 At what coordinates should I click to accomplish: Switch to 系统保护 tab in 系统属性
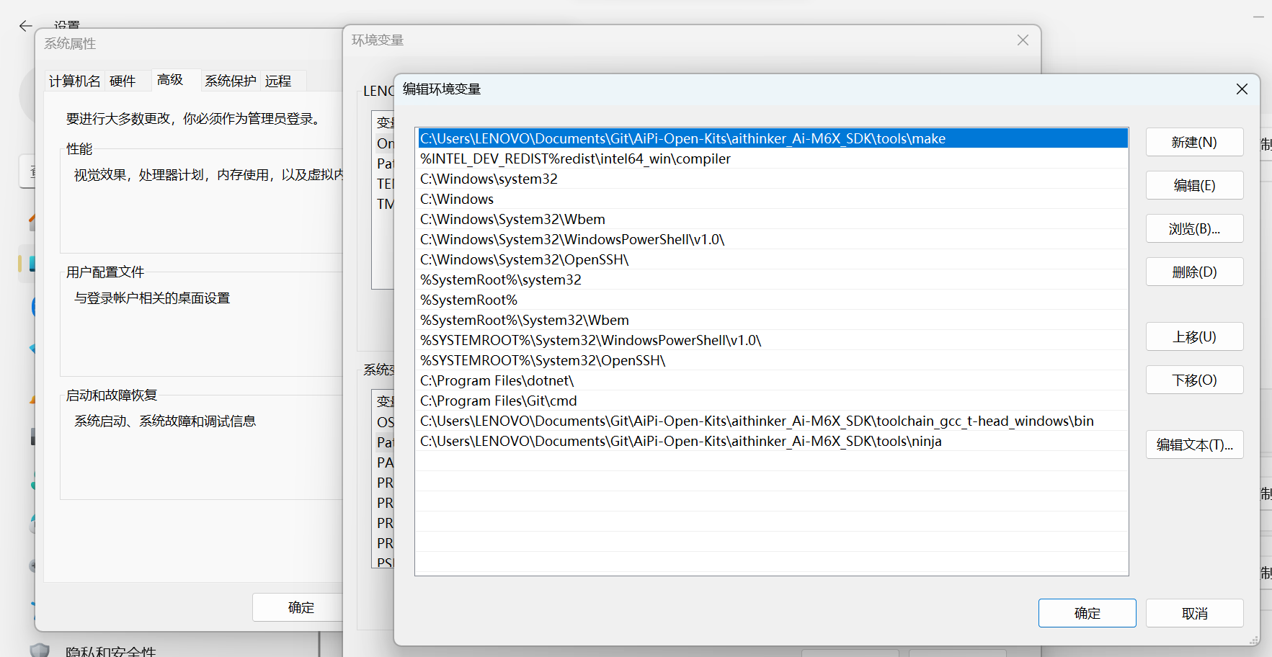coord(230,81)
